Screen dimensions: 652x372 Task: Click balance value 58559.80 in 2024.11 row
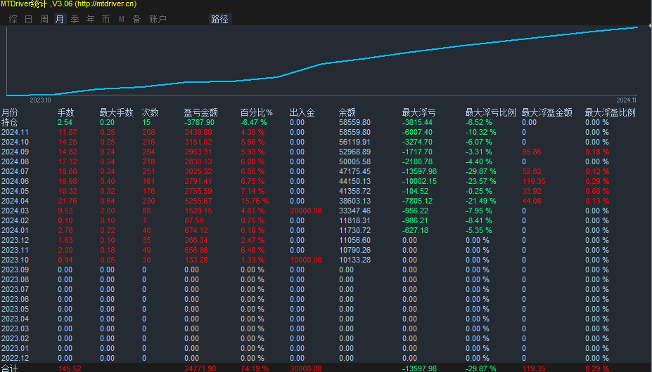click(x=354, y=132)
